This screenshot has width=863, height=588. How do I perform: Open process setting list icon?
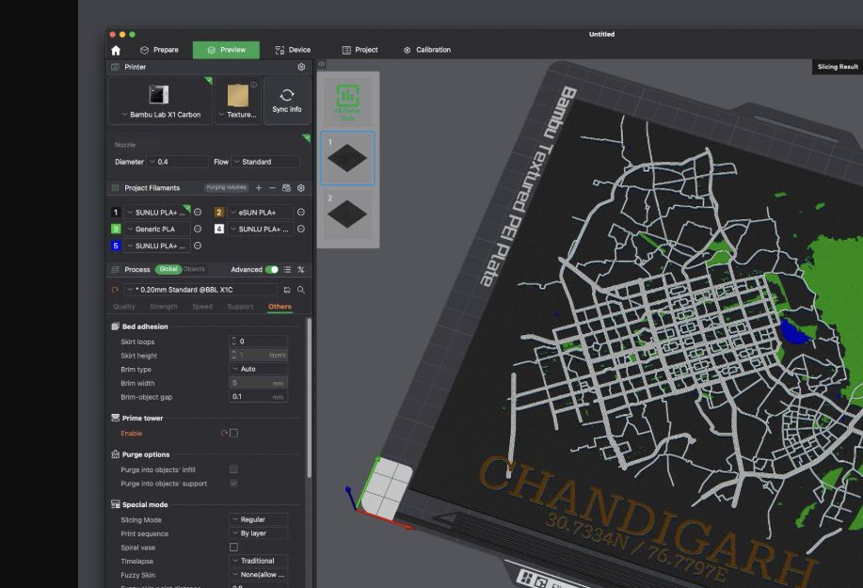[287, 269]
